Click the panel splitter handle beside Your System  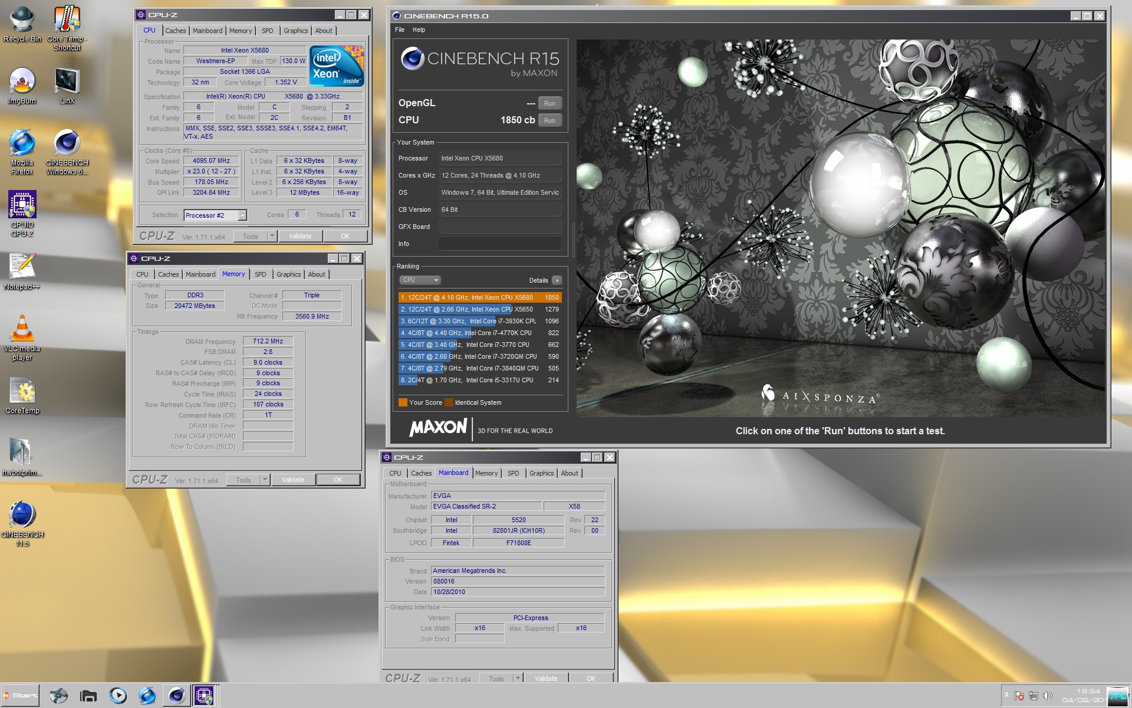(572, 240)
